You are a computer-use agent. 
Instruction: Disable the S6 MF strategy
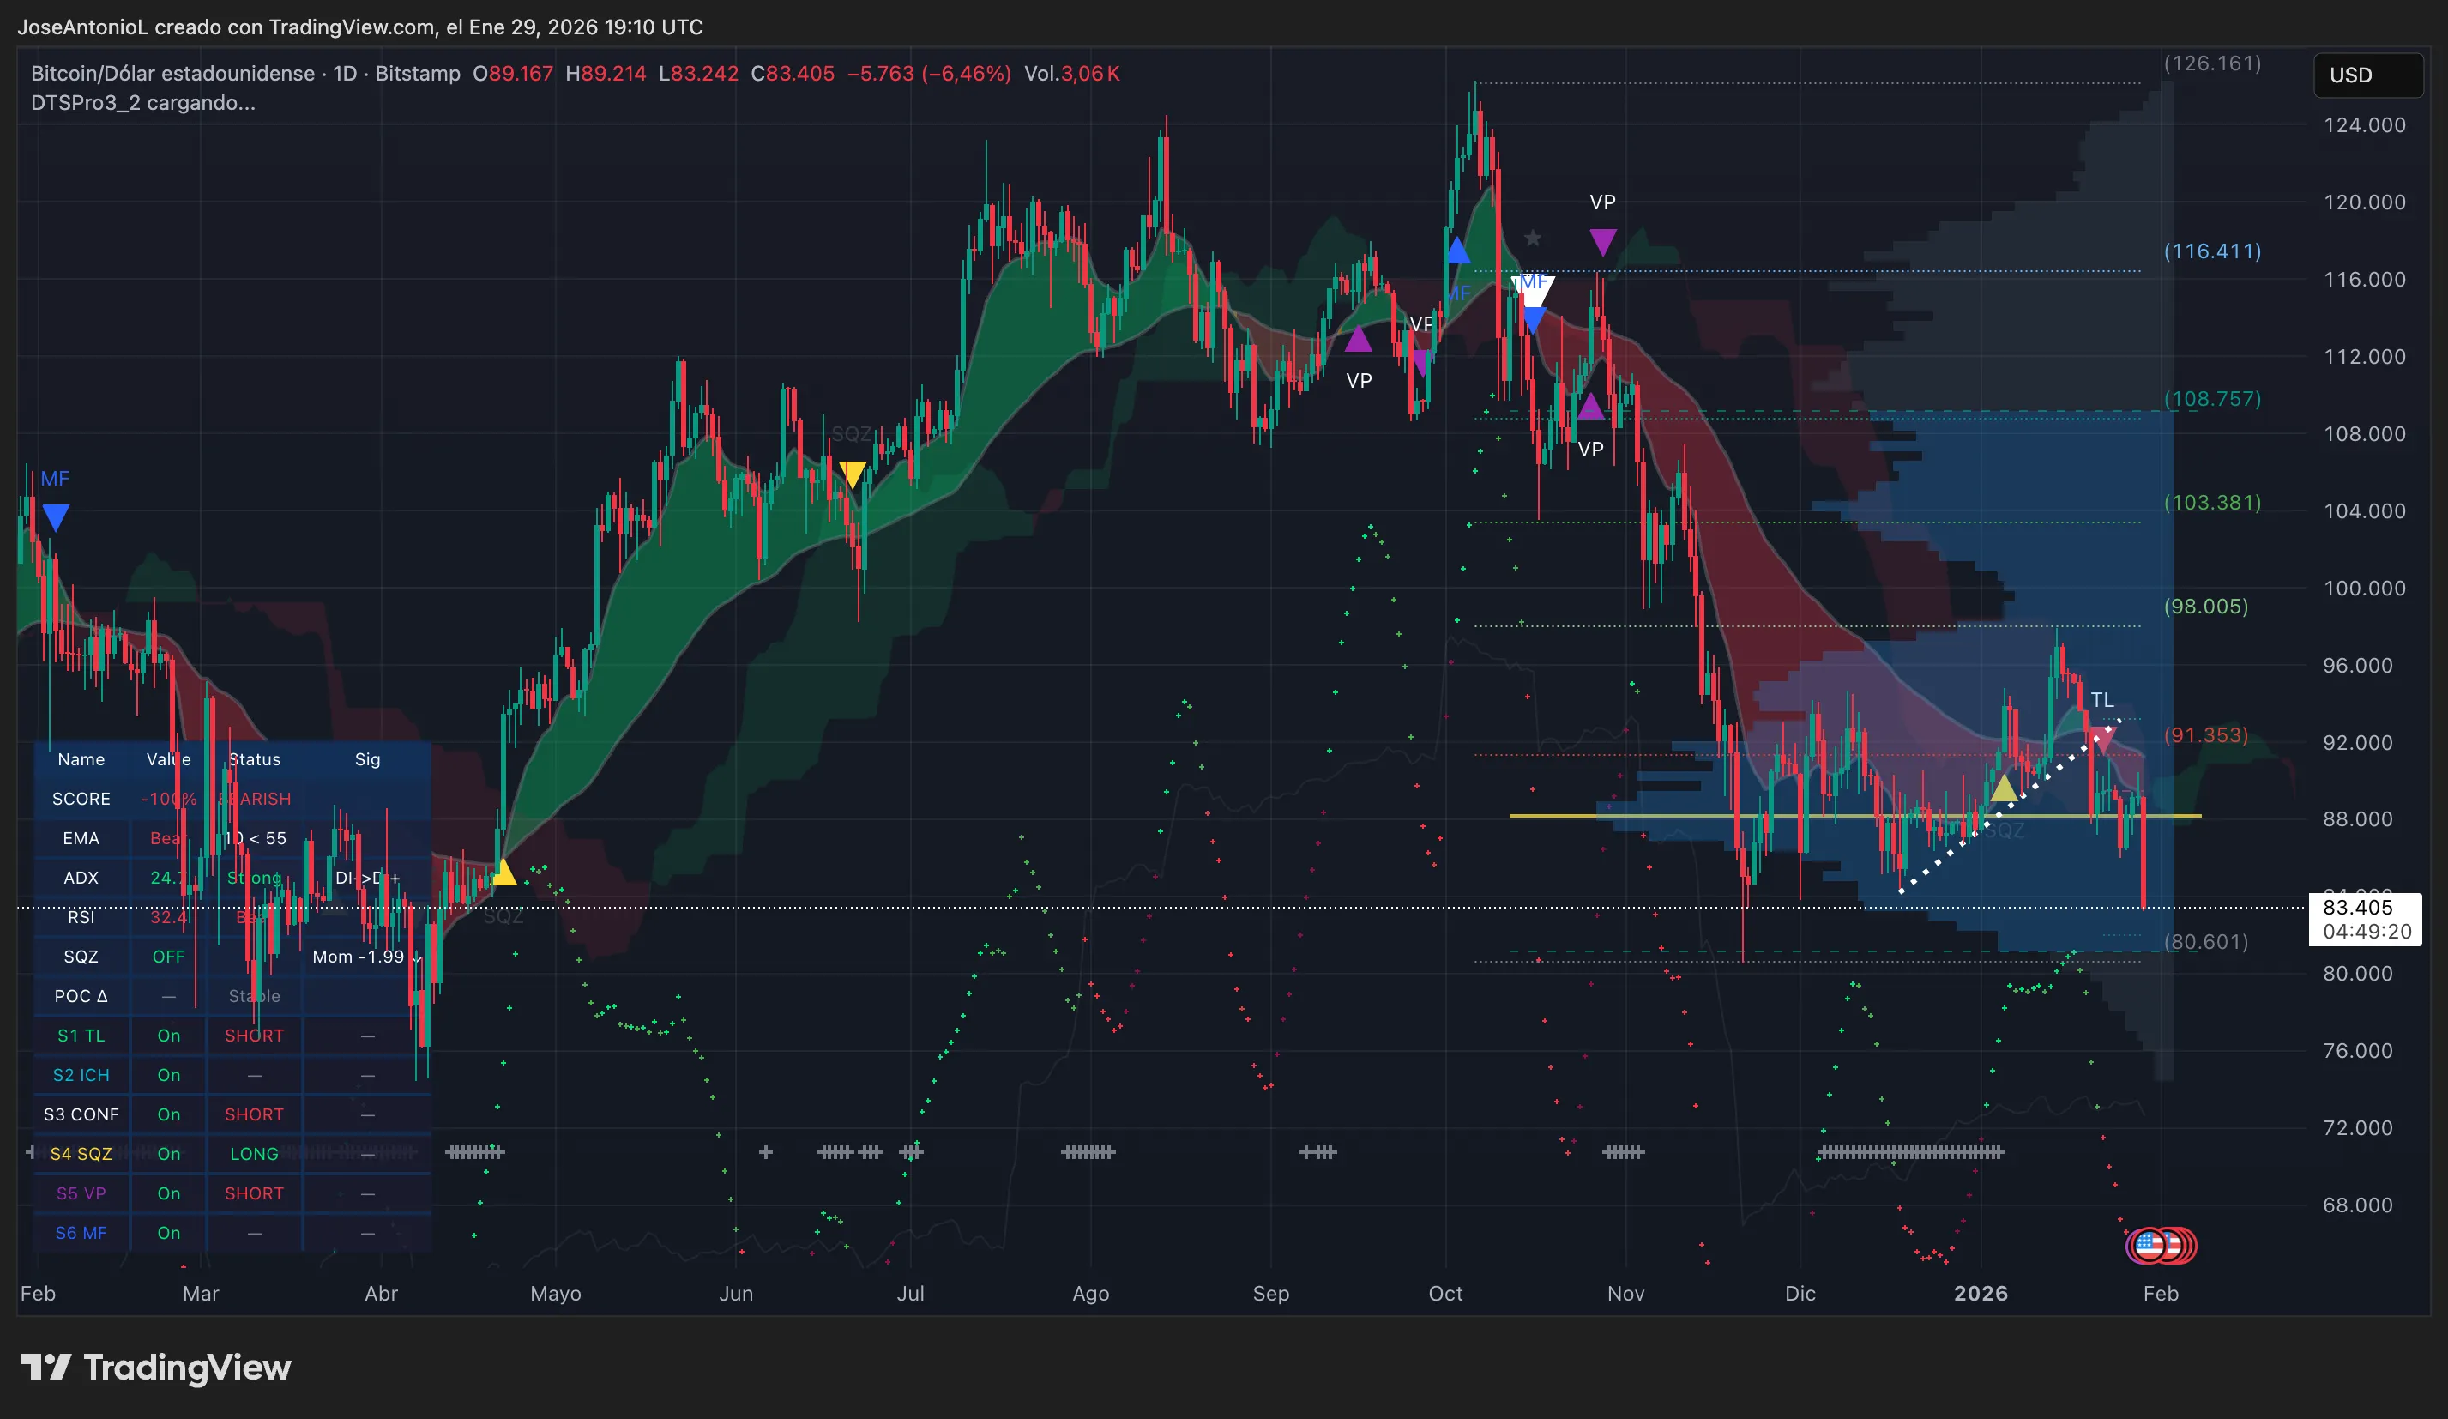click(x=168, y=1232)
